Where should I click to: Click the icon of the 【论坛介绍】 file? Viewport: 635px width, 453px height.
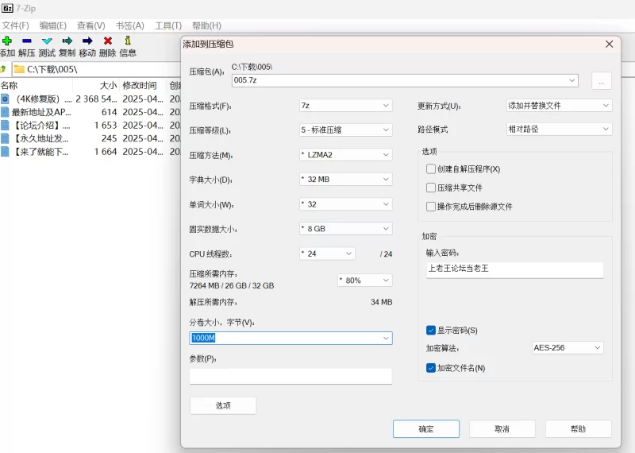click(x=5, y=125)
